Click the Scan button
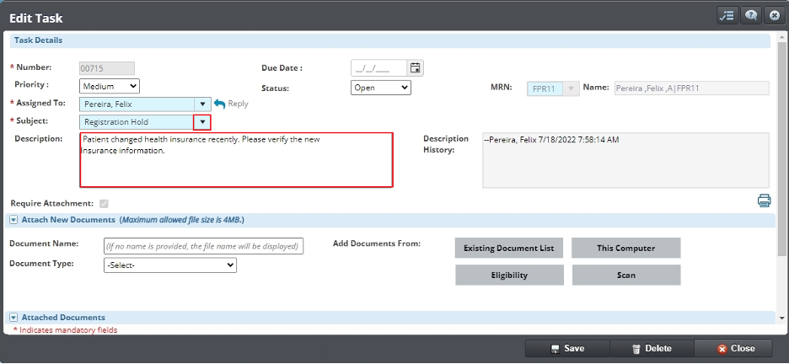This screenshot has height=364, width=789. pos(625,275)
